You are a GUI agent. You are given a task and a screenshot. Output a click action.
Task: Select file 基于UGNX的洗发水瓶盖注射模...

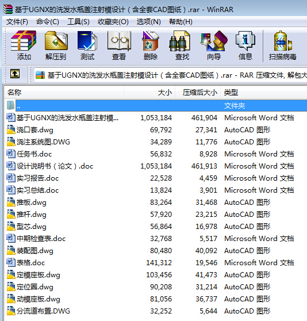(x=67, y=118)
